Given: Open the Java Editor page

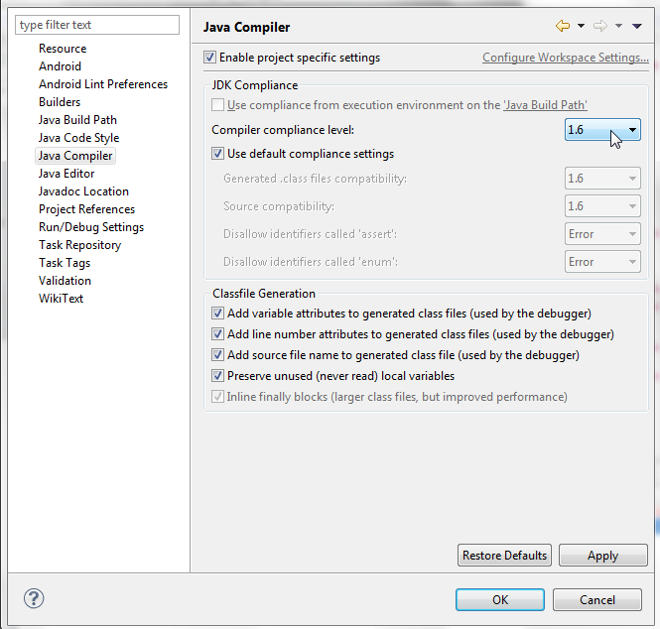Looking at the screenshot, I should pos(66,174).
